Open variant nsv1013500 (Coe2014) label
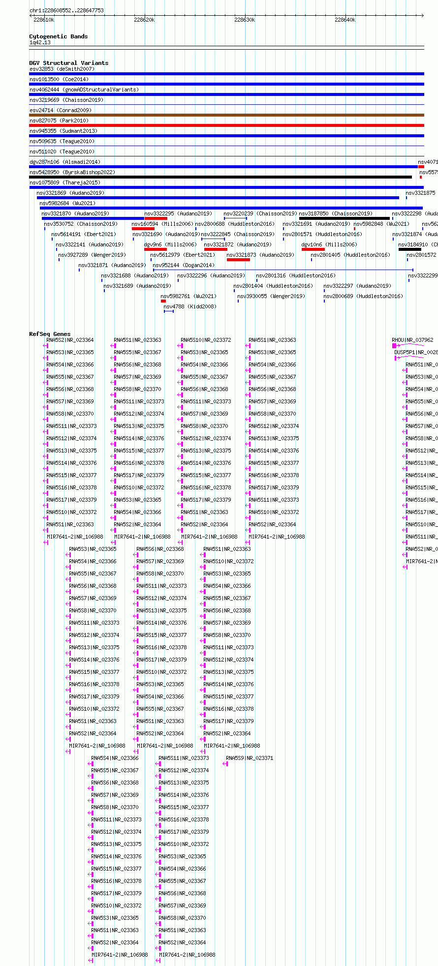This screenshot has width=438, height=966. click(x=59, y=79)
